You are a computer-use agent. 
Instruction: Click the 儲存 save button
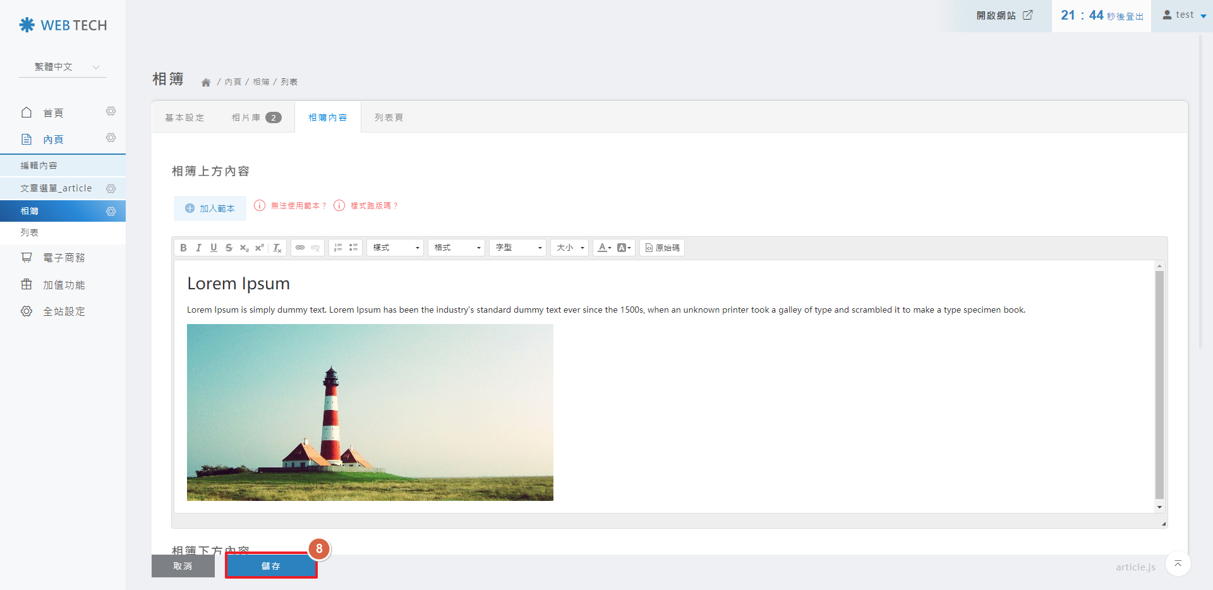coord(271,566)
